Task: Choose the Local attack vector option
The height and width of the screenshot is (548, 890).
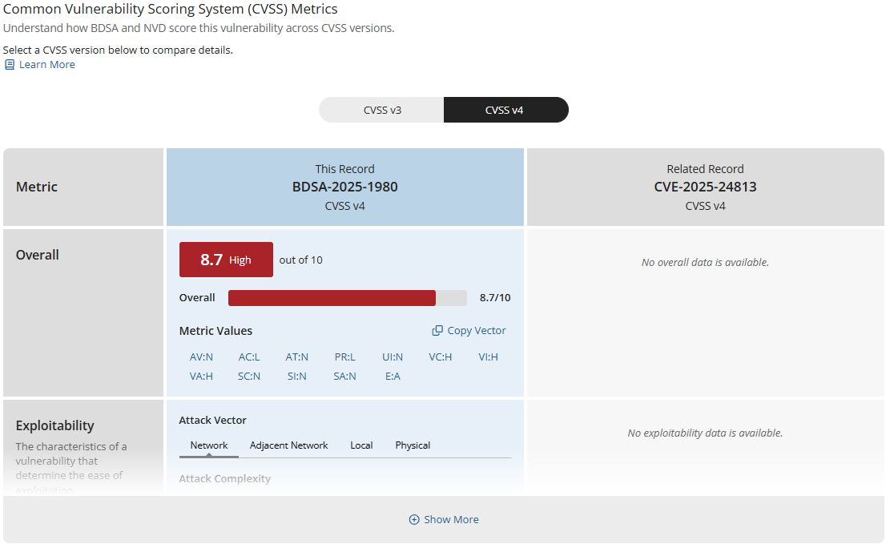Action: (x=361, y=445)
